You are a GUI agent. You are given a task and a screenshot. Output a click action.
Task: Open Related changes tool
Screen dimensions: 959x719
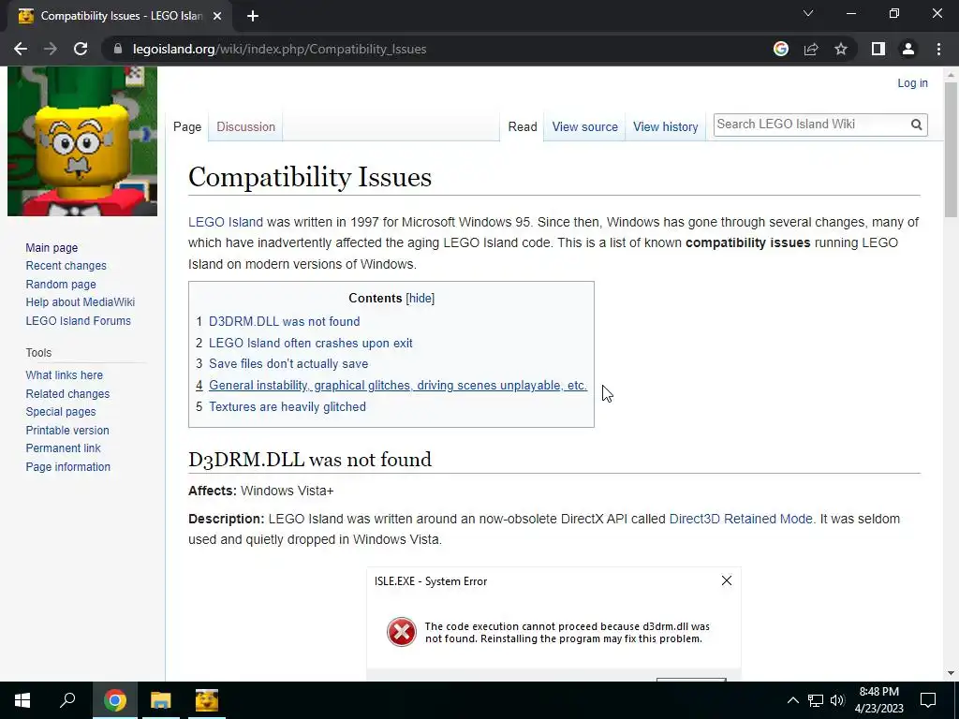pos(67,394)
